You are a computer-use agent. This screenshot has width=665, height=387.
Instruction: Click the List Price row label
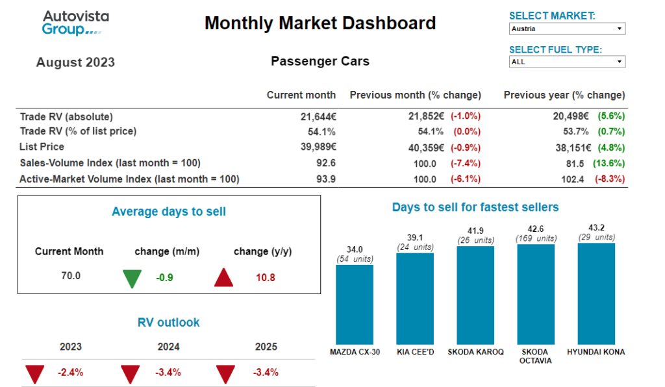coord(42,147)
